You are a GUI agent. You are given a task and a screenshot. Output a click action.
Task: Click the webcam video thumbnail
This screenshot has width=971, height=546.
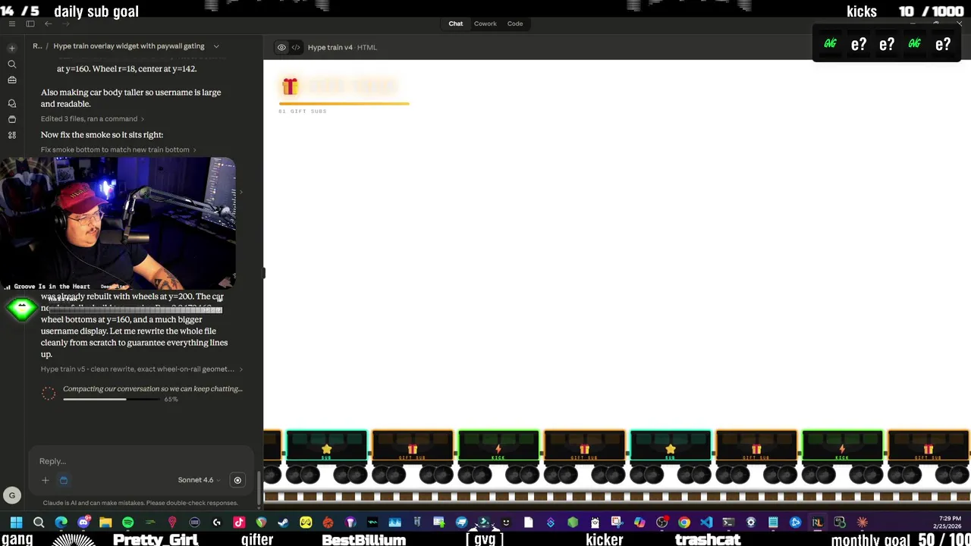[118, 223]
